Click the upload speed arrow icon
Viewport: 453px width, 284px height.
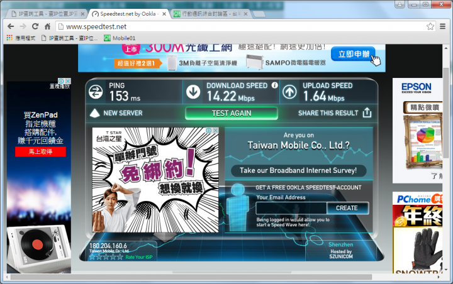tap(289, 92)
